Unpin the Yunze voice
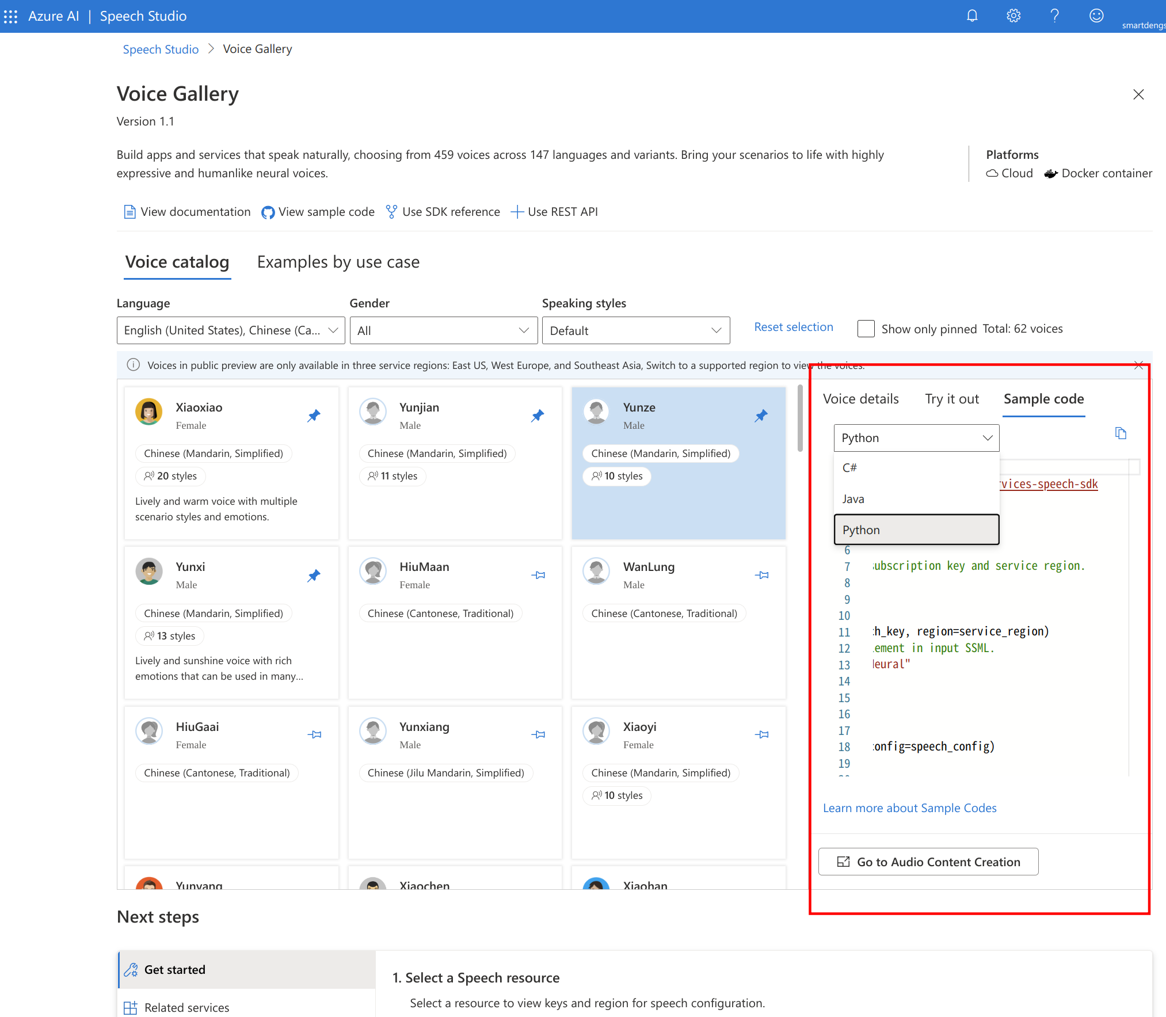The width and height of the screenshot is (1166, 1017). click(x=761, y=416)
